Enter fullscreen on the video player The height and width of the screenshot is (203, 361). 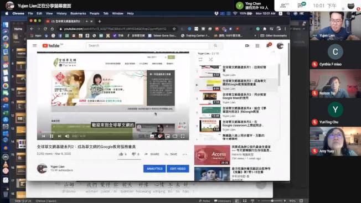click(x=183, y=136)
